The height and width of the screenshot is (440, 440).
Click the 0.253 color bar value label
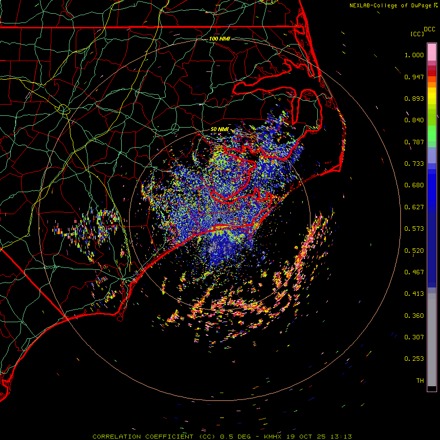(x=414, y=359)
